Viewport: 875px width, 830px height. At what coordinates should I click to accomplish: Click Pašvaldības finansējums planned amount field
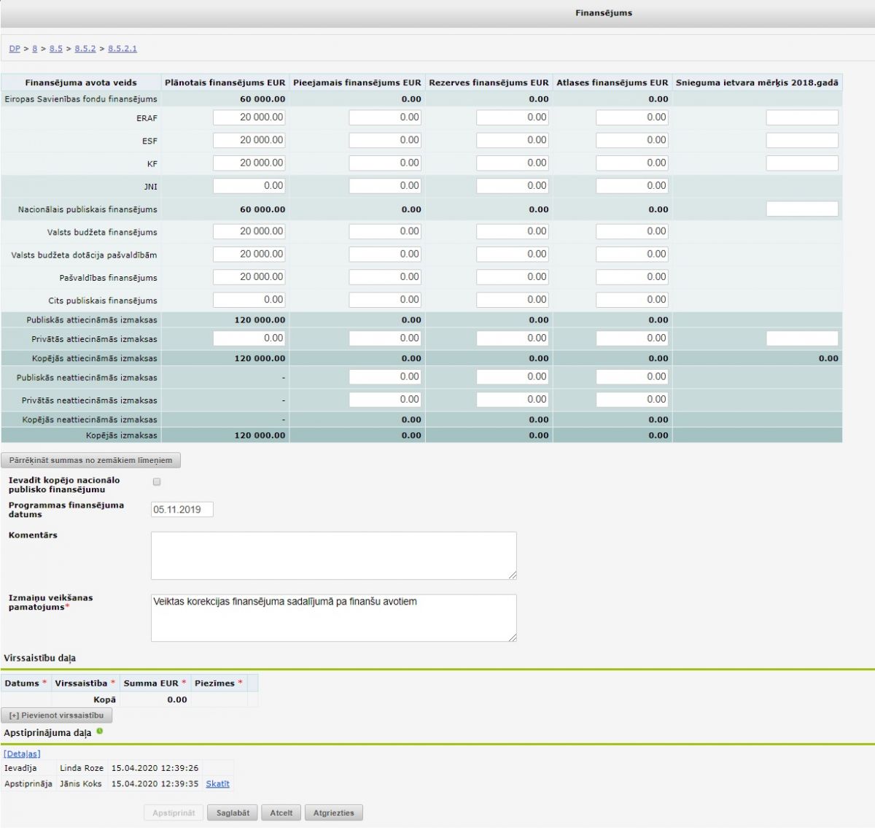pyautogui.click(x=249, y=277)
